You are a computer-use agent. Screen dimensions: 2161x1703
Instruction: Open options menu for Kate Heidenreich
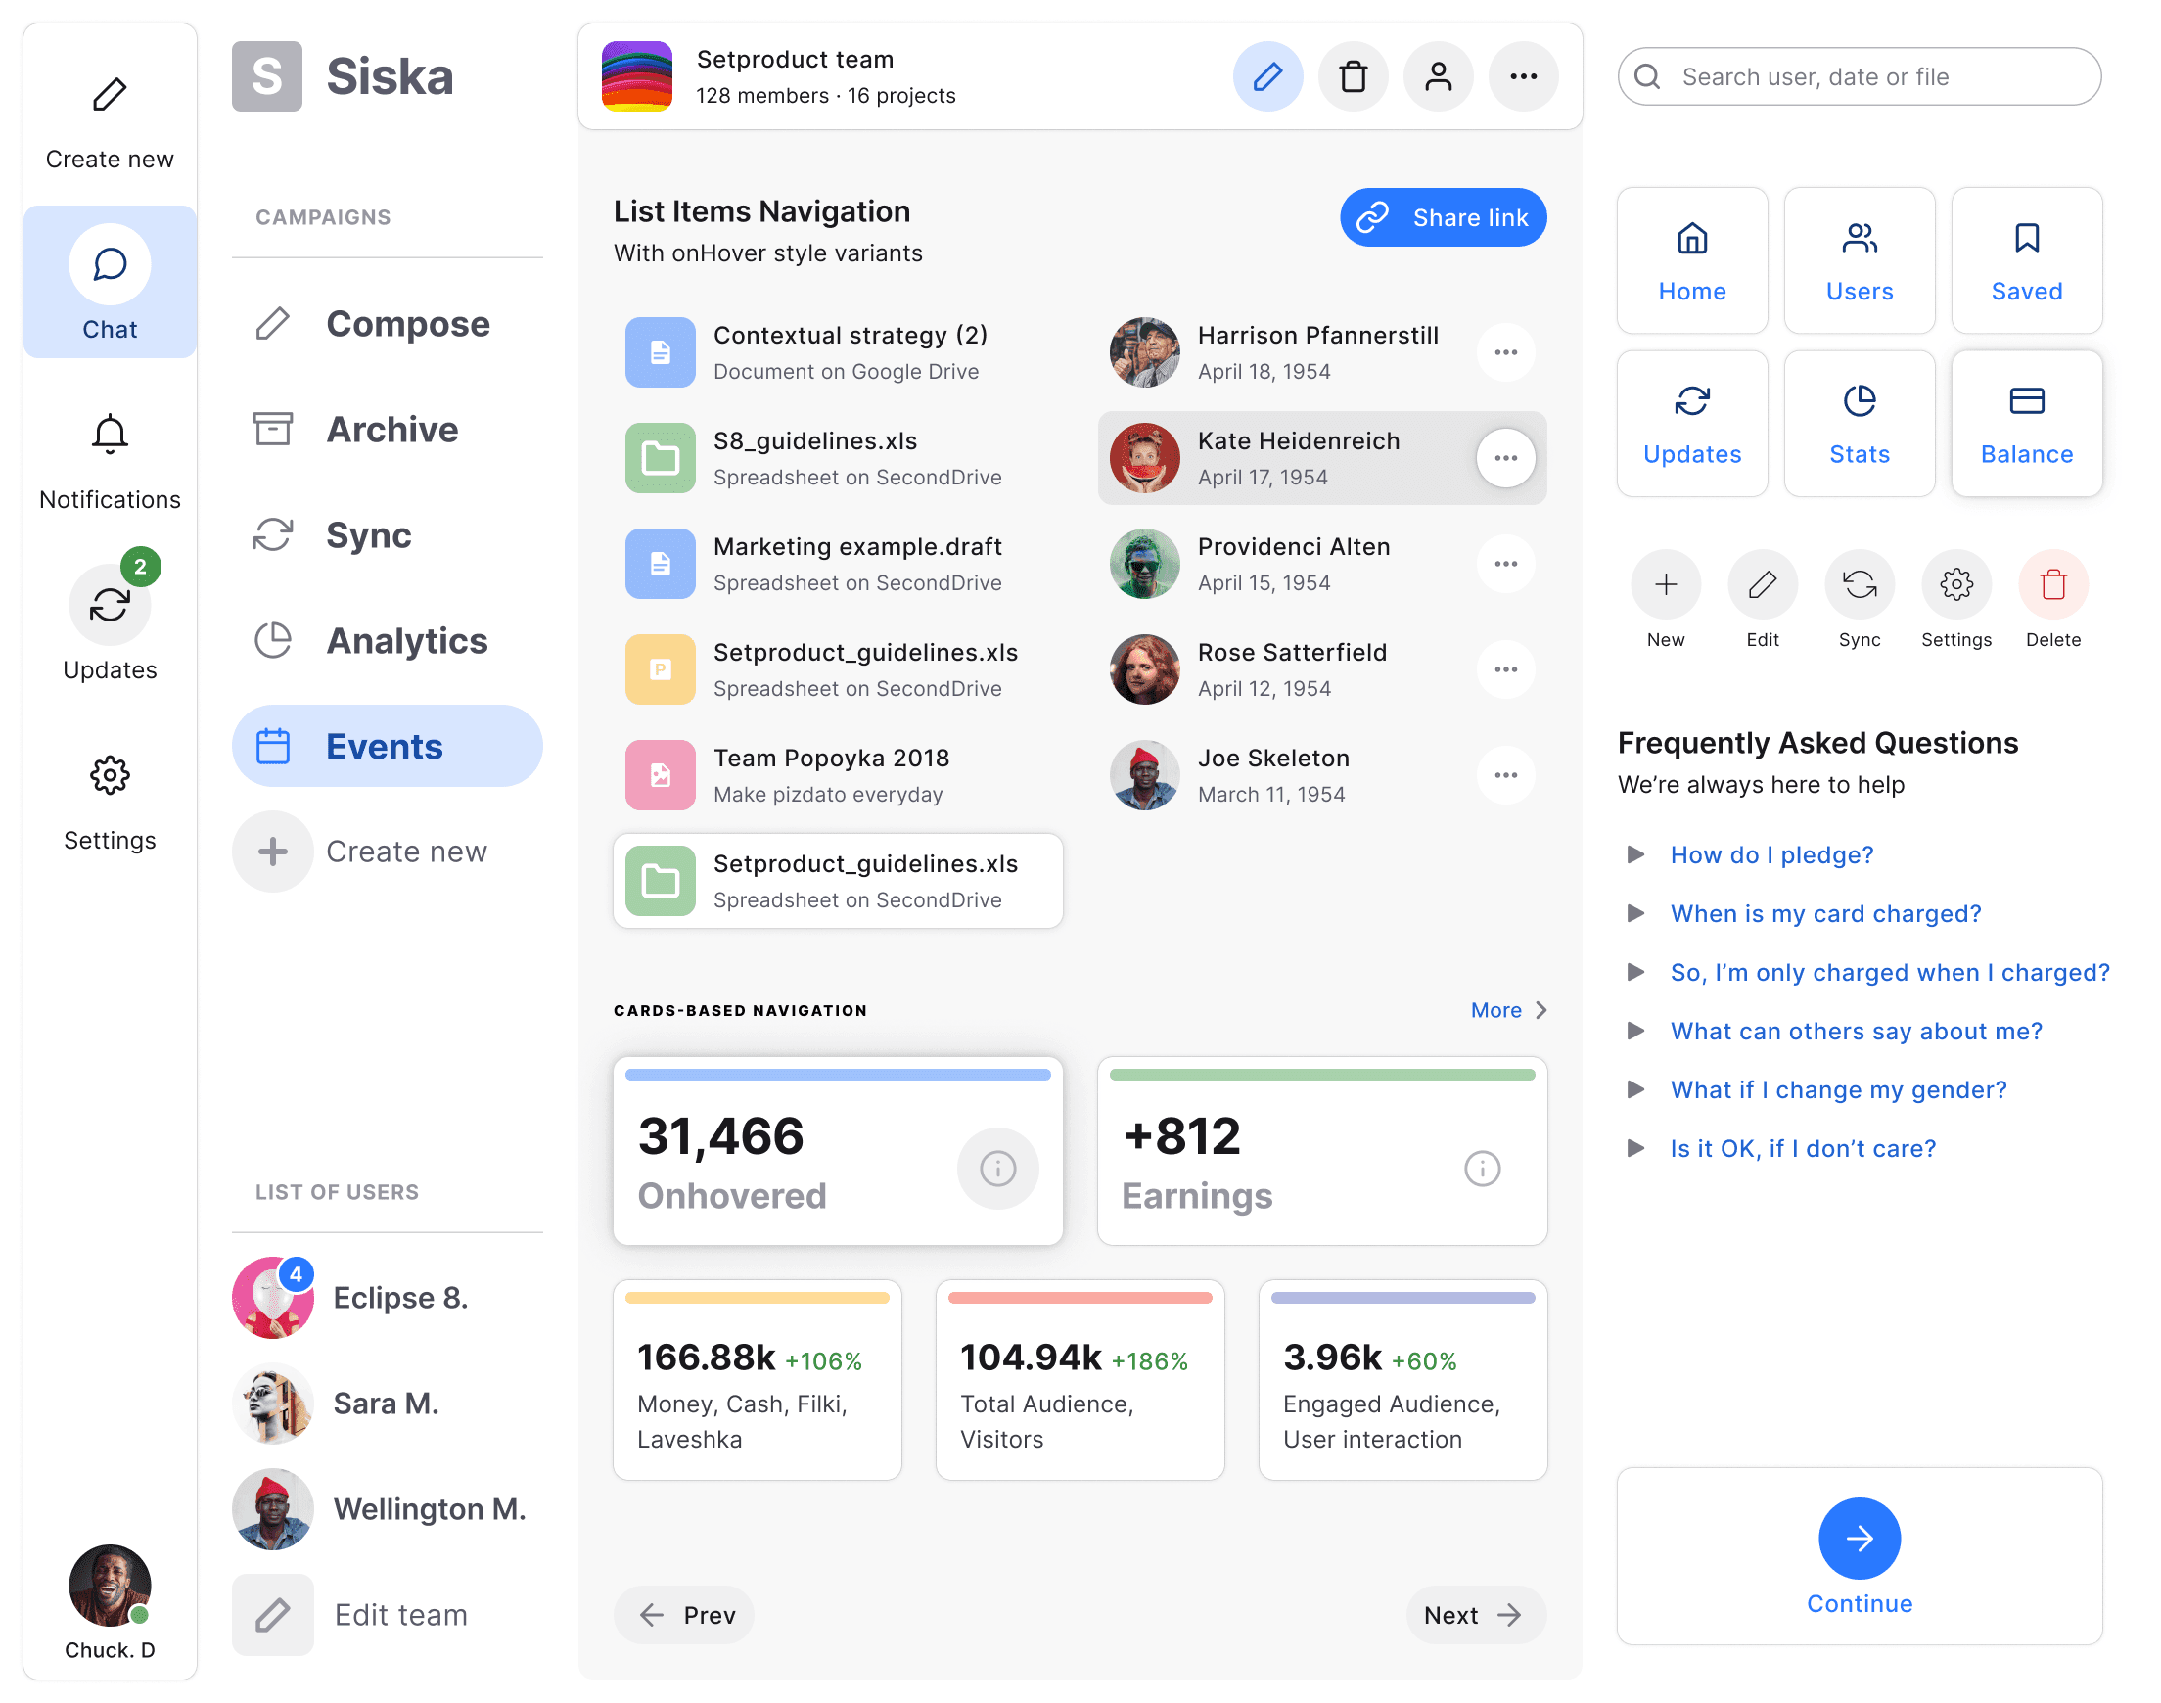[1506, 458]
